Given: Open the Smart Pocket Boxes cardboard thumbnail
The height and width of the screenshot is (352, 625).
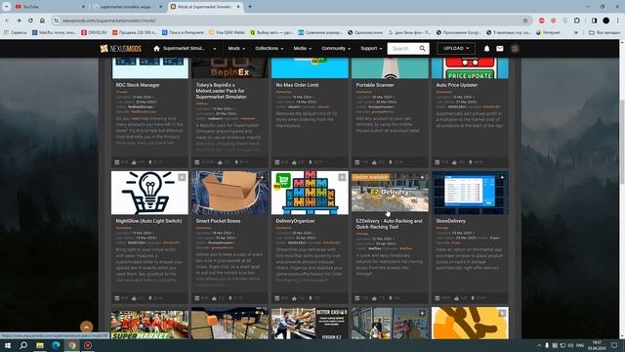Looking at the screenshot, I should tap(229, 193).
